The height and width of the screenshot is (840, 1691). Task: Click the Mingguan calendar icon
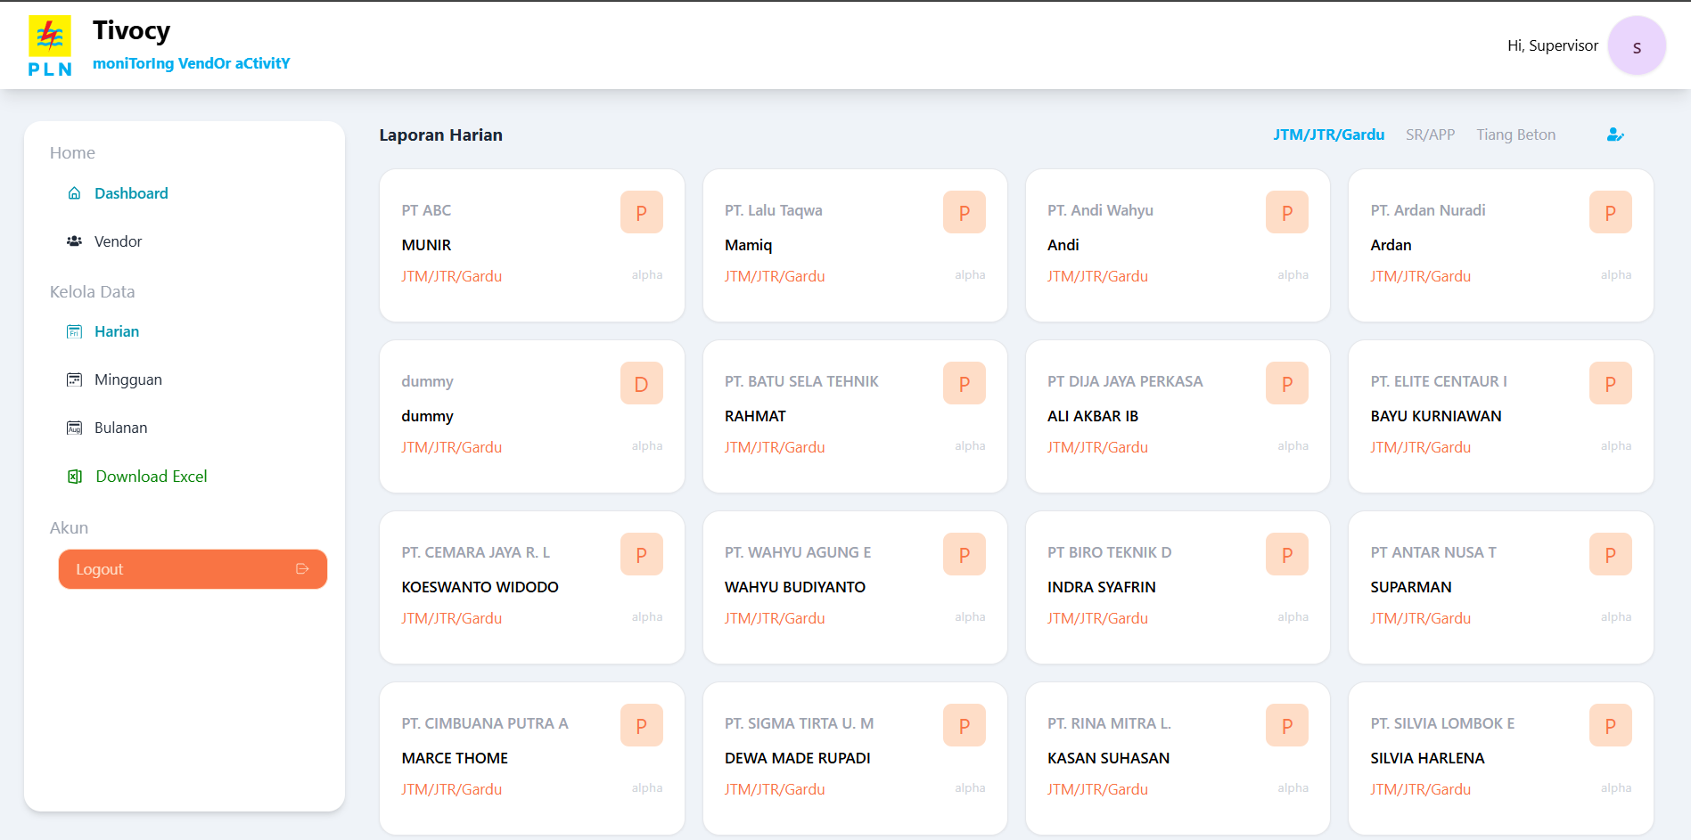click(75, 379)
